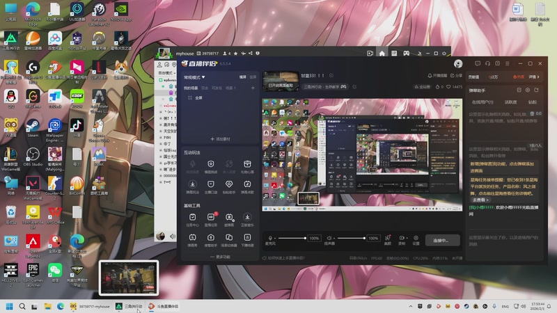This screenshot has height=313, width=557.
Task: Click the refresh icon in 弹幕助手 header
Action: click(x=536, y=90)
